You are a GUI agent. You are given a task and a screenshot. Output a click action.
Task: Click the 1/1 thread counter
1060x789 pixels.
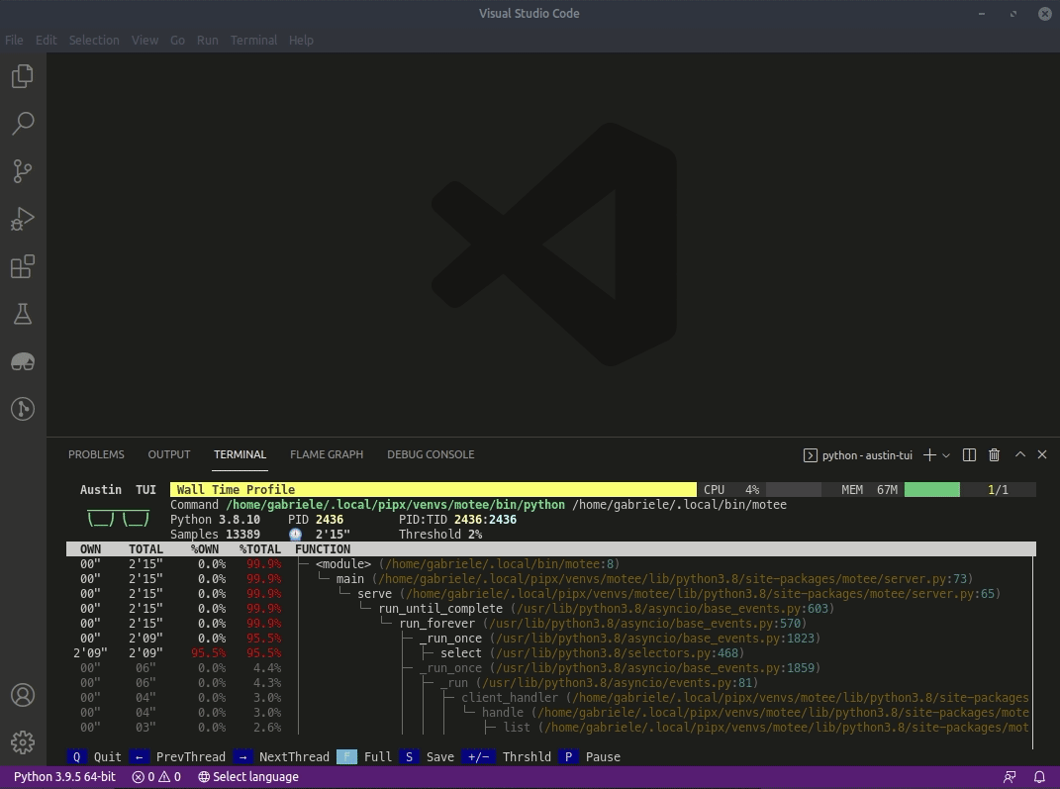click(998, 489)
